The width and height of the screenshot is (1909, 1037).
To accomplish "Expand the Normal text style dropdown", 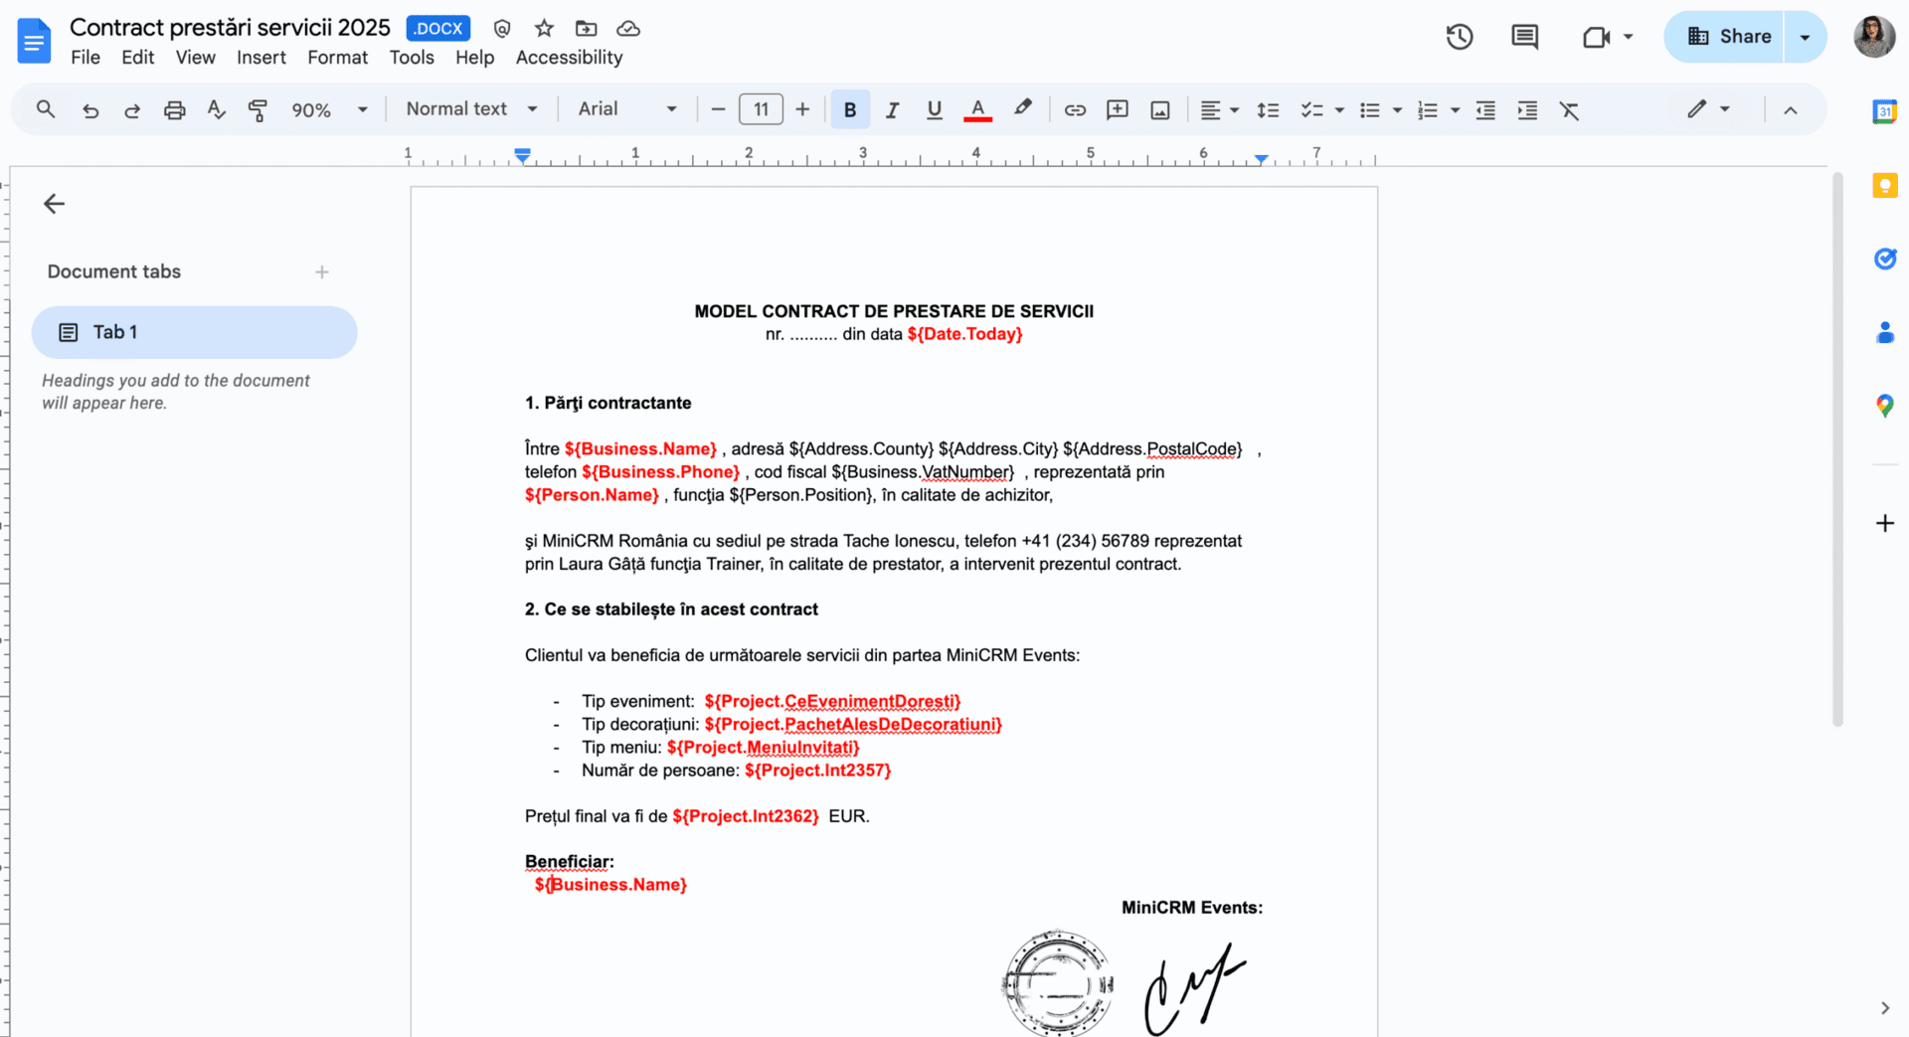I will click(471, 109).
